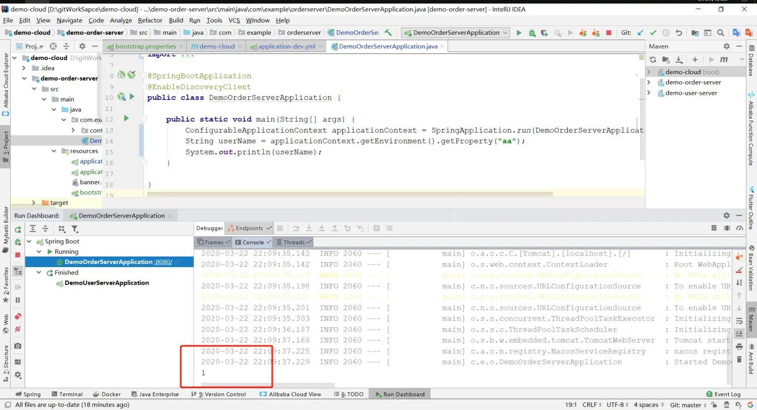Expand demo-order-server in the Maven panel
This screenshot has width=757, height=410.
coord(649,82)
